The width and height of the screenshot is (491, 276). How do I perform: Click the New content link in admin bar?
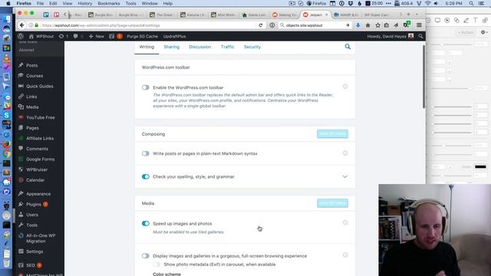pos(96,36)
